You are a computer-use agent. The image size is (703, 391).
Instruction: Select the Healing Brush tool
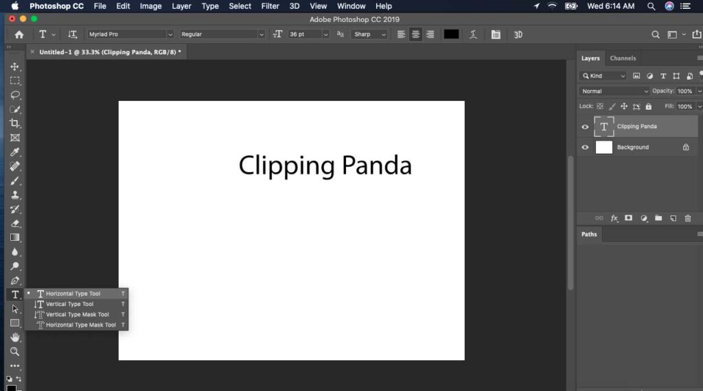tap(15, 167)
